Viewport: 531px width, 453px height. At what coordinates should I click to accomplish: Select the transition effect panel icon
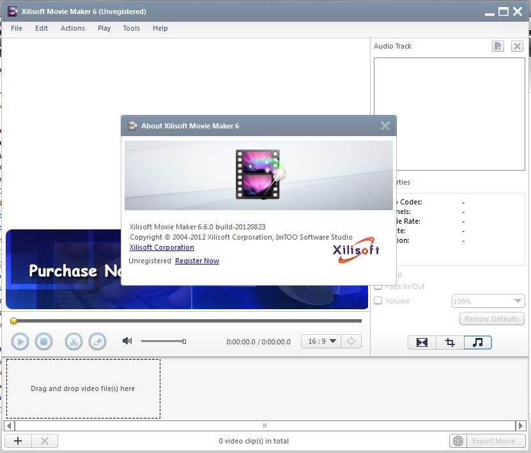[422, 342]
